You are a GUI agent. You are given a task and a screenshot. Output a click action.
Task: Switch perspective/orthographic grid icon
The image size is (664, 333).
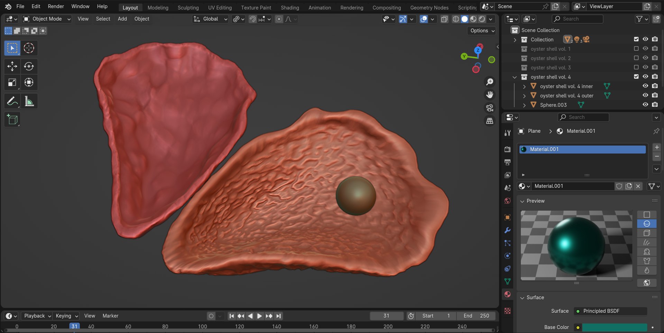pyautogui.click(x=490, y=121)
